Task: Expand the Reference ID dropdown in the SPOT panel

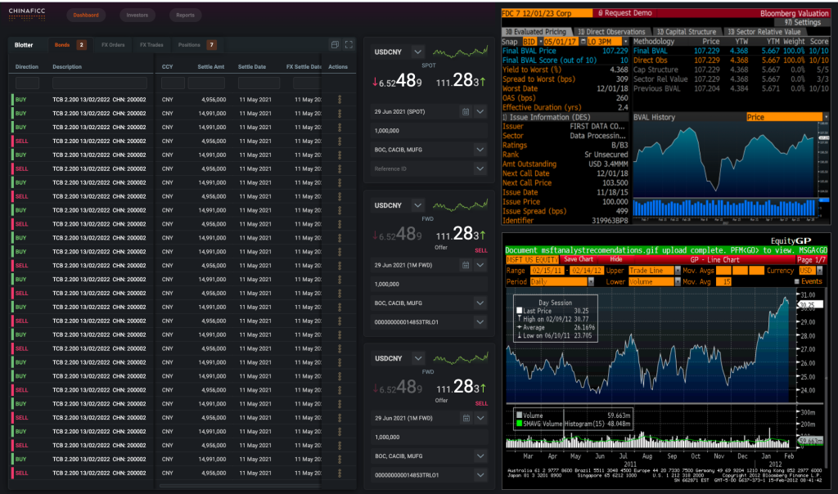Action: [480, 168]
